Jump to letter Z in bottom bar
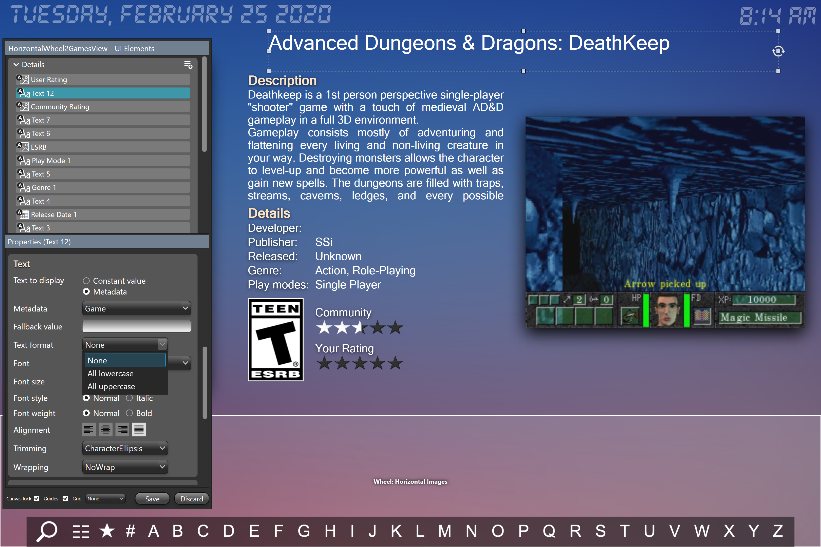 pyautogui.click(x=778, y=531)
